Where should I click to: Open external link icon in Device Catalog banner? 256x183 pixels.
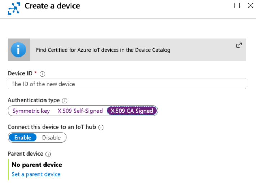tap(238, 45)
